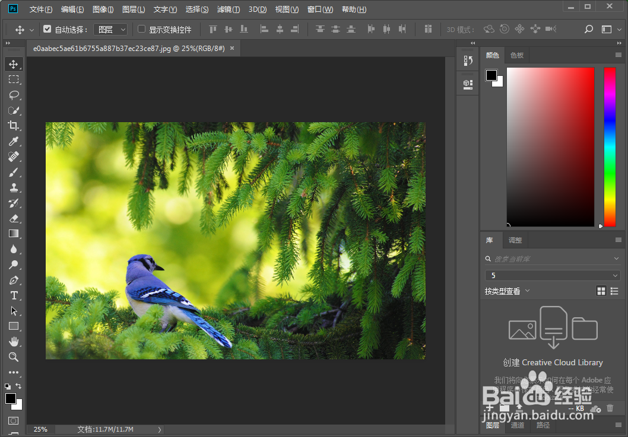
Task: Click the toolbar foreground color swatch
Action: [x=11, y=398]
